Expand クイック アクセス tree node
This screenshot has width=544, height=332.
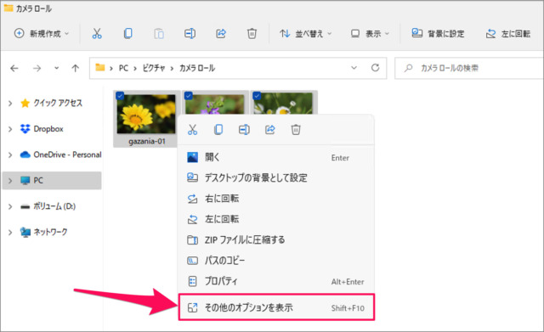tap(10, 104)
